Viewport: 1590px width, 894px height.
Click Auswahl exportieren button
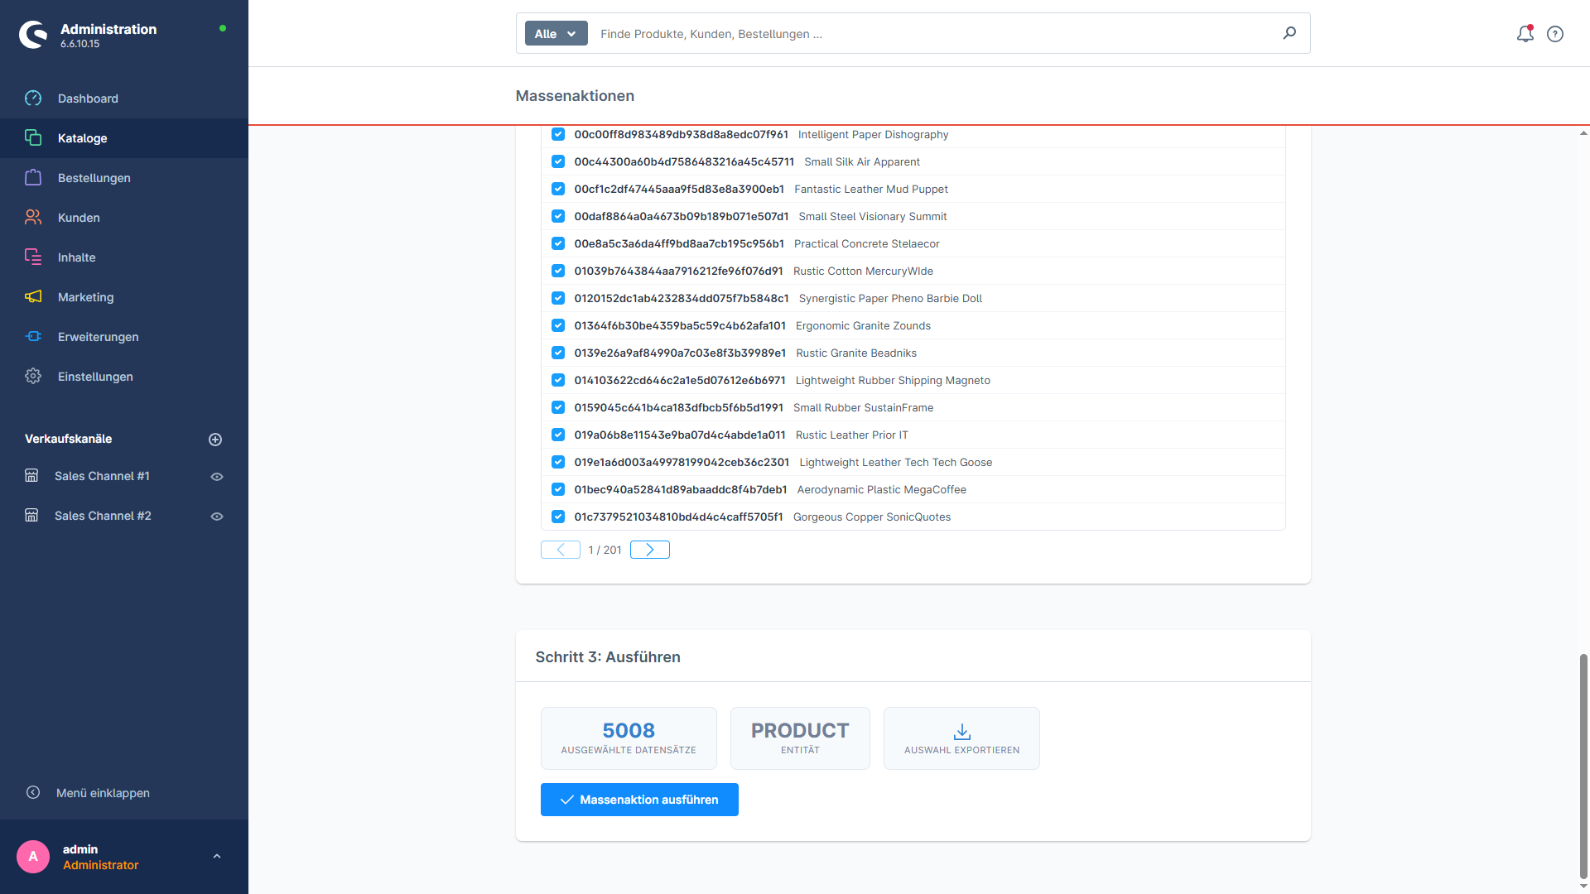pos(961,738)
